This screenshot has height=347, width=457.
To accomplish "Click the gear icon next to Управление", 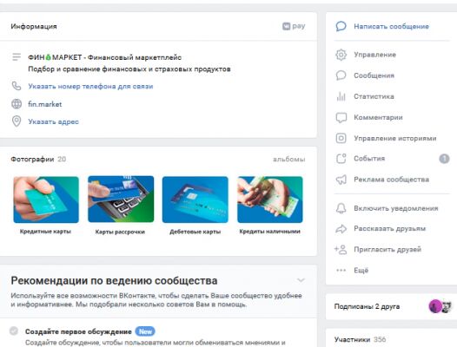I will point(341,55).
